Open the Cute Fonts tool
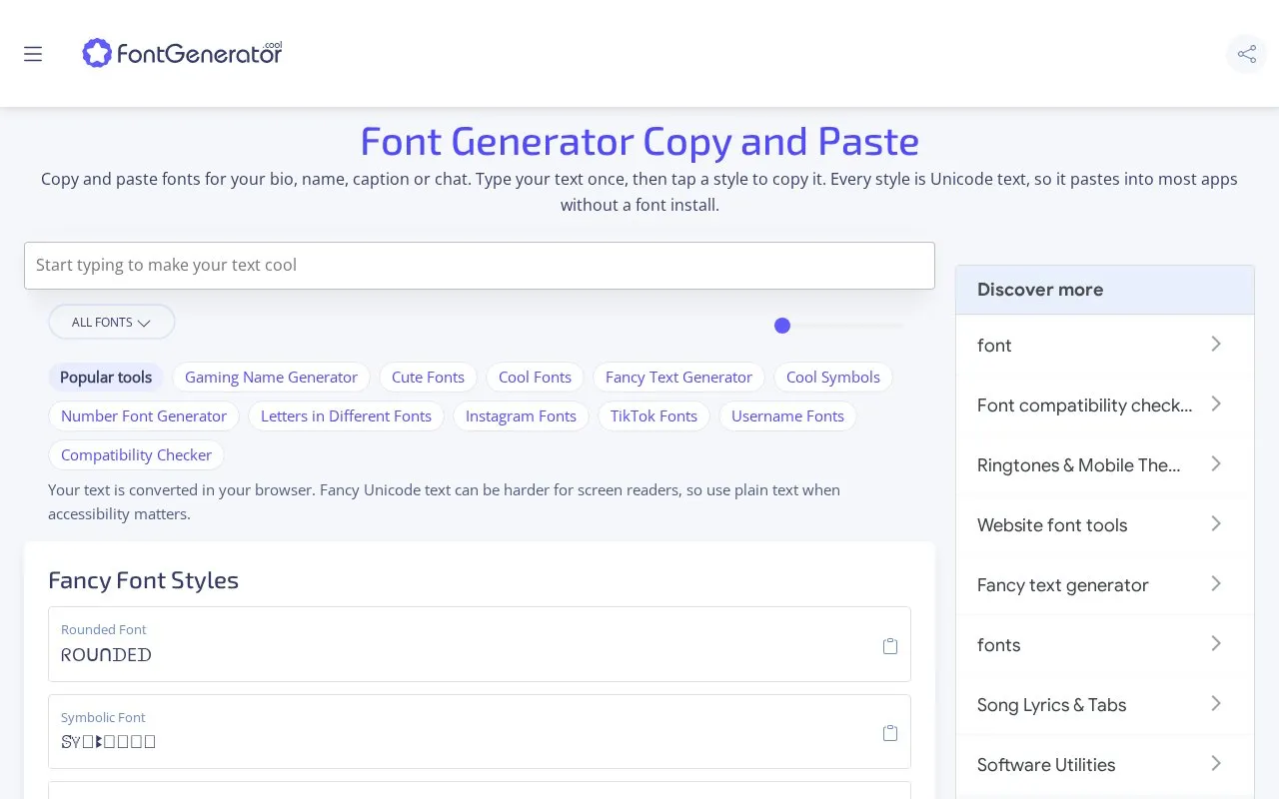 point(428,377)
